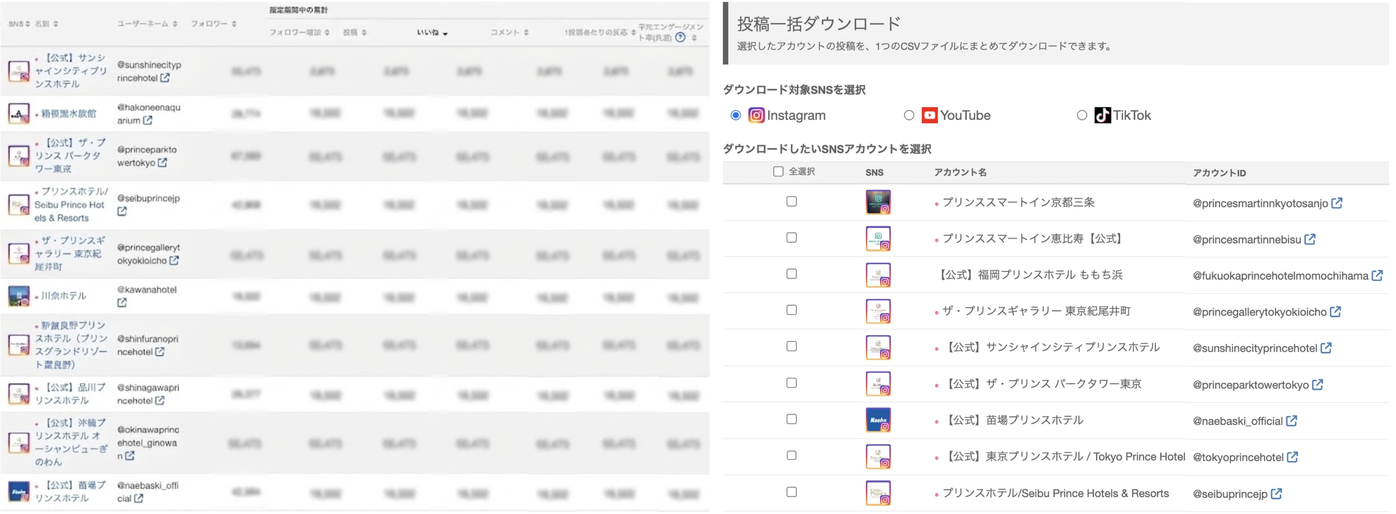Sort ranking table by 1投稿あたりの反応 column
The image size is (1396, 514).
(600, 33)
